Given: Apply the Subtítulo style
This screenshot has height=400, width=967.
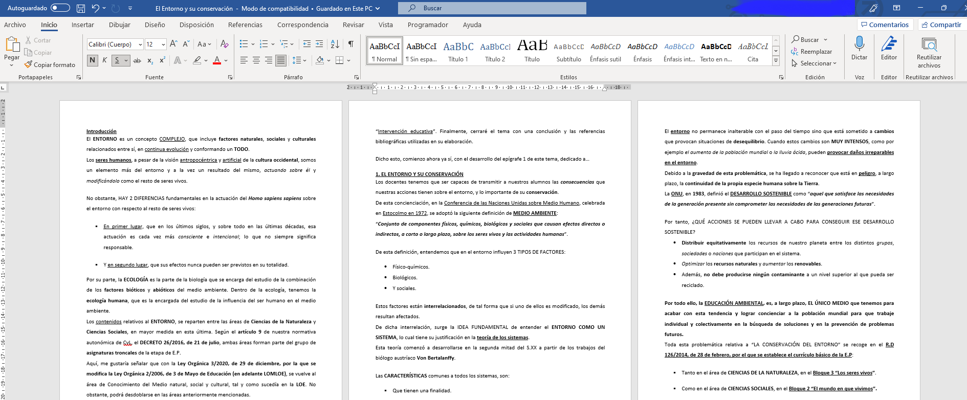Looking at the screenshot, I should 569,51.
